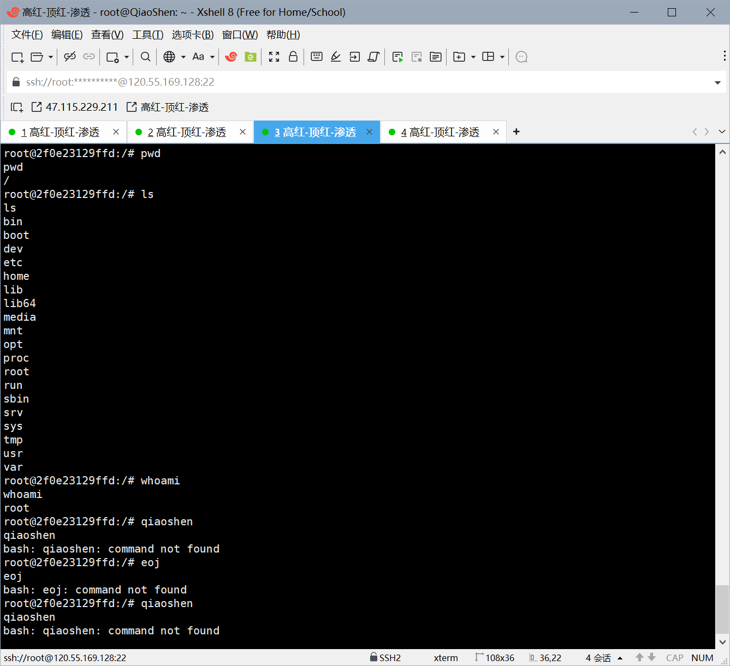730x666 pixels.
Task: Switch to tab 4 高红-顶红-渗透
Action: tap(440, 132)
